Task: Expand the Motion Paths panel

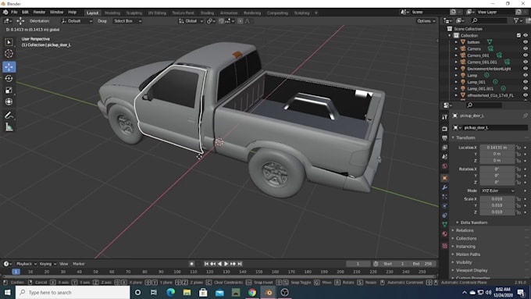Action: pos(468,255)
